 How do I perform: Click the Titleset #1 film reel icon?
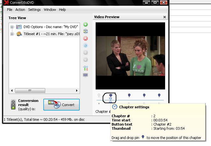[19, 34]
